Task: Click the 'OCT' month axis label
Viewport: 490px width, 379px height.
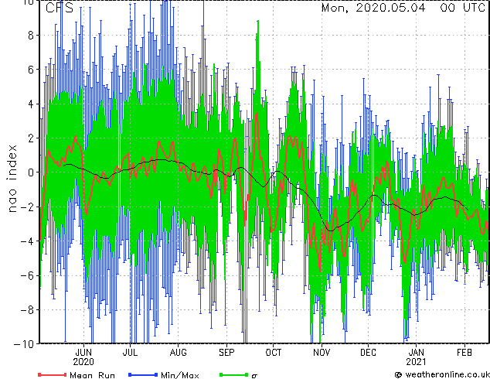Action: [273, 353]
